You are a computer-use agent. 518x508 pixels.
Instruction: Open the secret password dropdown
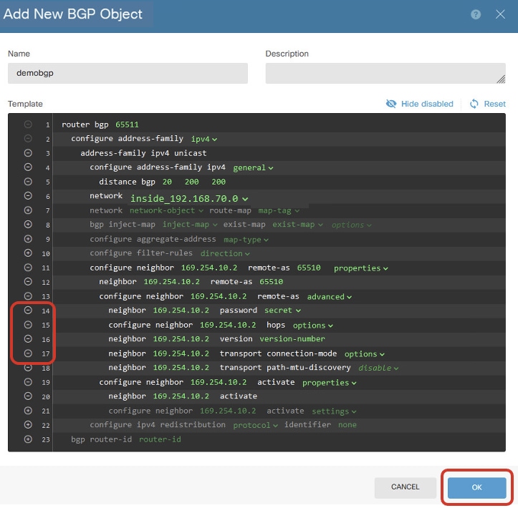282,311
